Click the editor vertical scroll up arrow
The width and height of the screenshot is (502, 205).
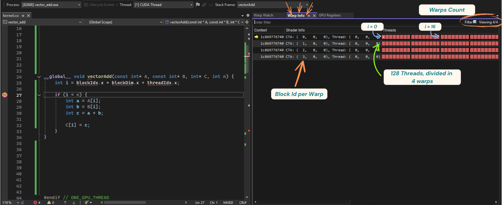[247, 28]
